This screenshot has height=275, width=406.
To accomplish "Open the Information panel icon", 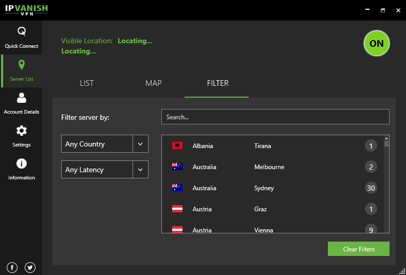I will (22, 164).
